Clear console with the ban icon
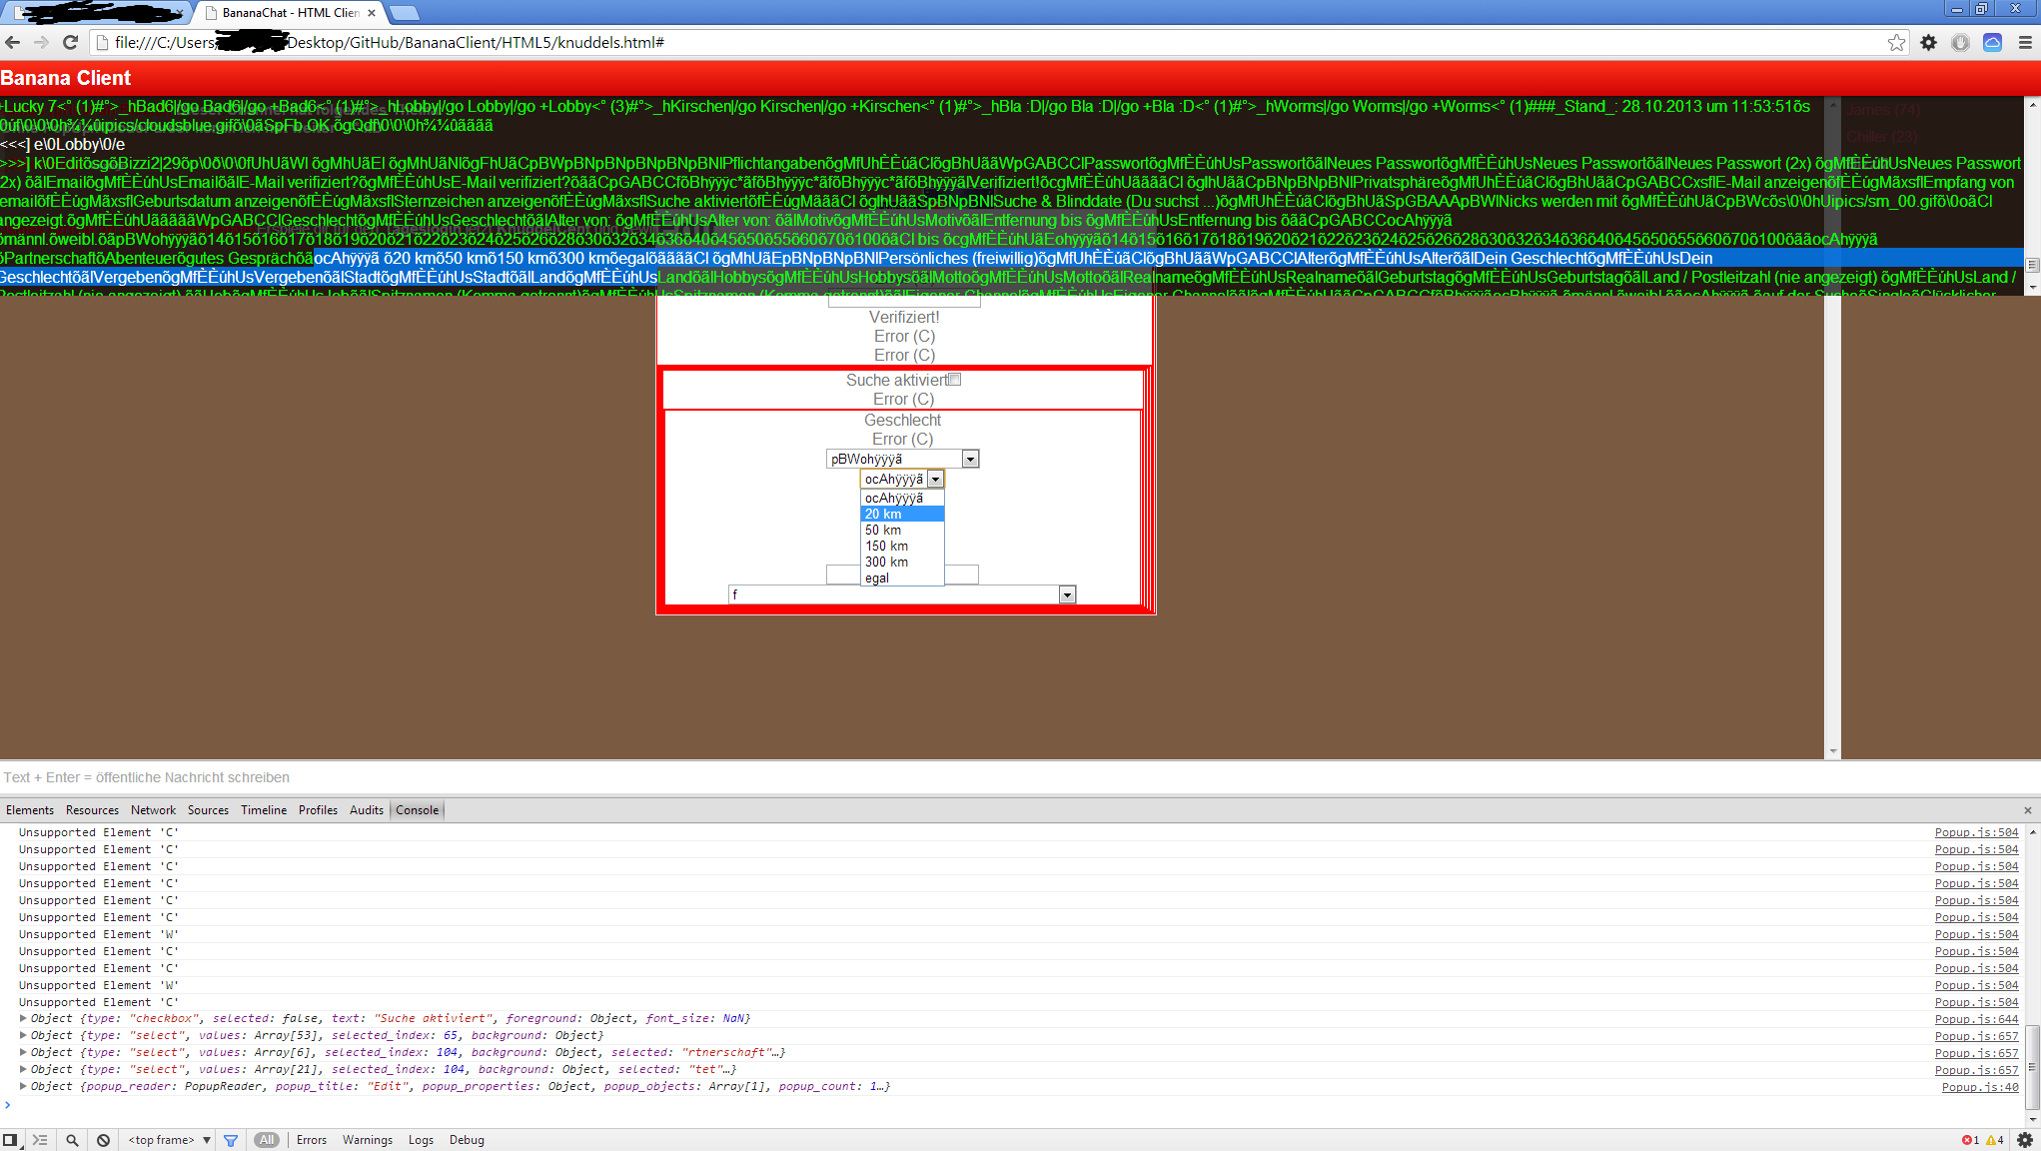Image resolution: width=2041 pixels, height=1151 pixels. click(104, 1140)
